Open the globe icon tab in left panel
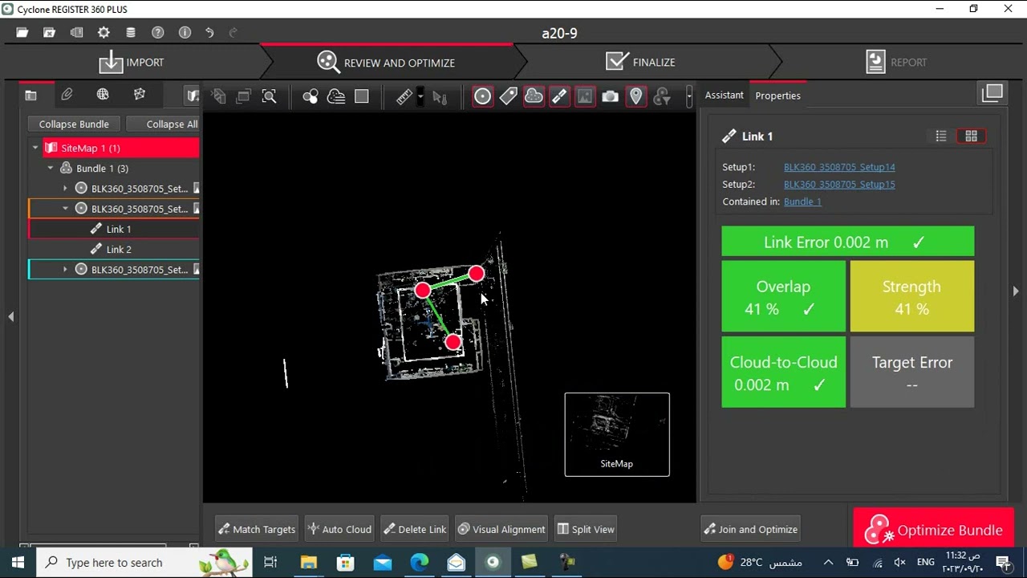The height and width of the screenshot is (578, 1027). [103, 95]
